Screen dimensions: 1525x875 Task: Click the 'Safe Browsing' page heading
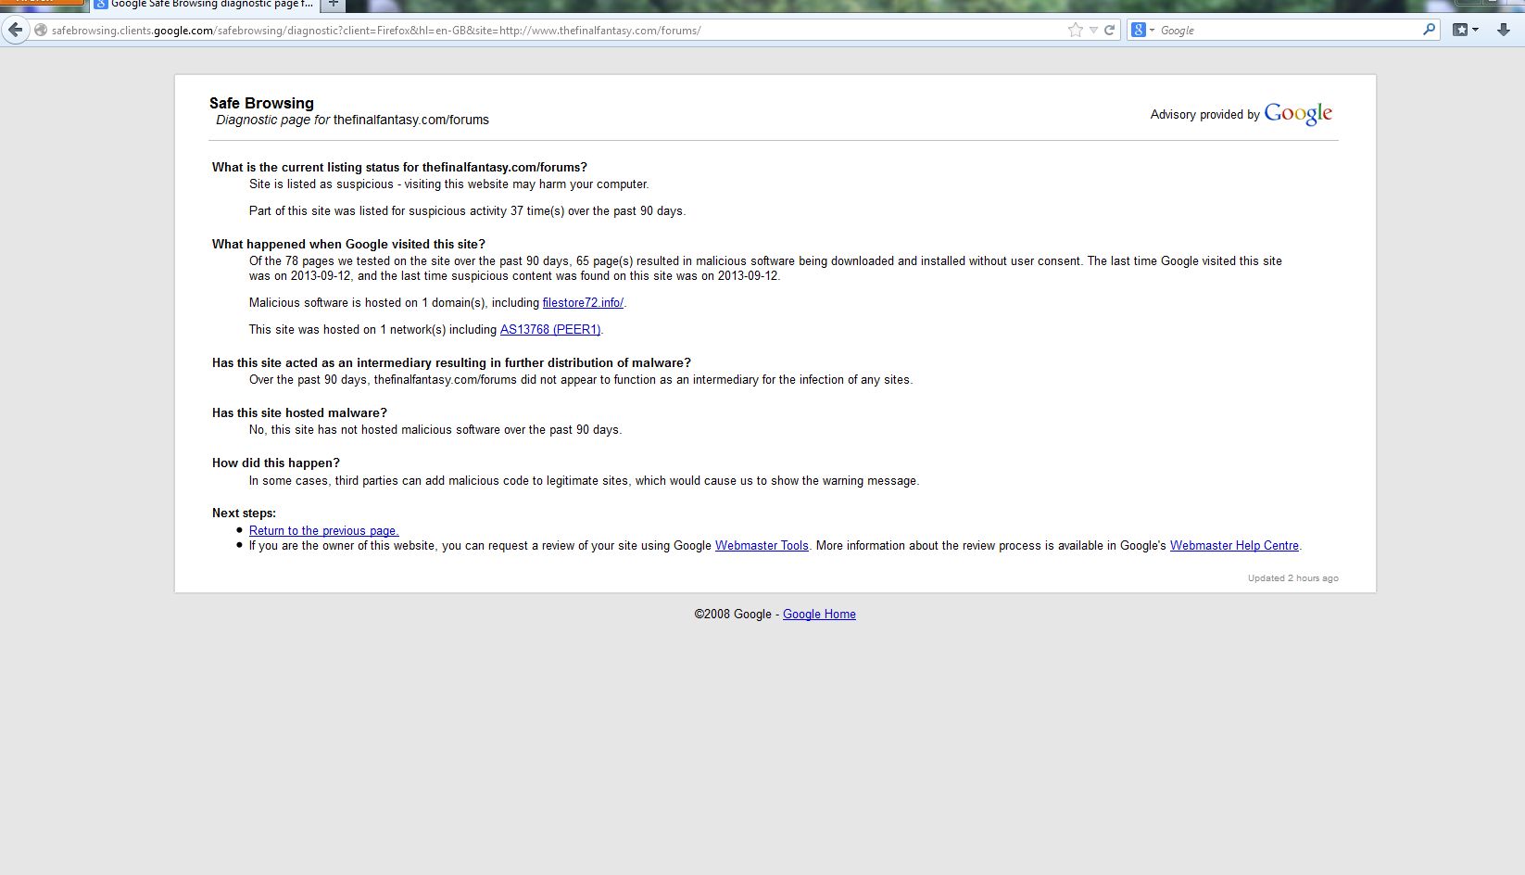[x=261, y=104]
